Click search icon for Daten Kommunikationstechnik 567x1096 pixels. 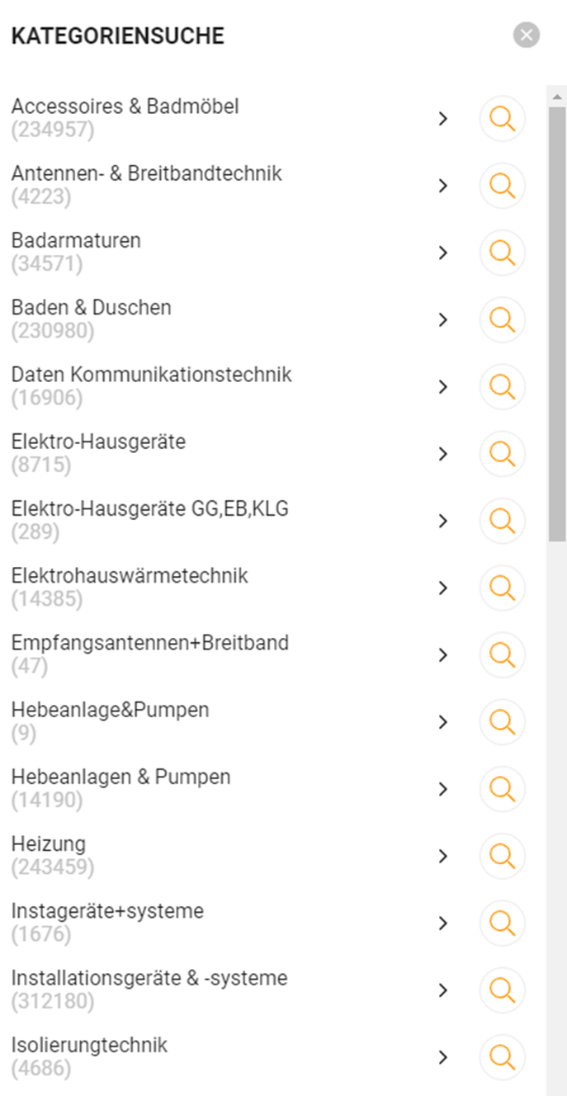coord(502,386)
